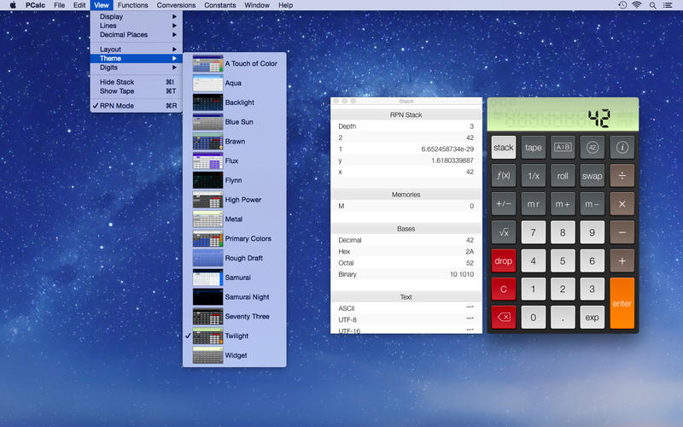
Task: Choose the Samurai Night theme
Action: pos(247,297)
